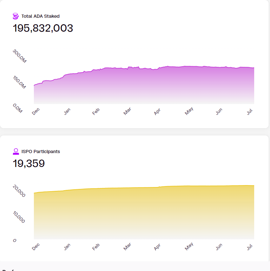This screenshot has width=270, height=271.
Task: Click Jun label on participants chart
Action: (x=219, y=247)
